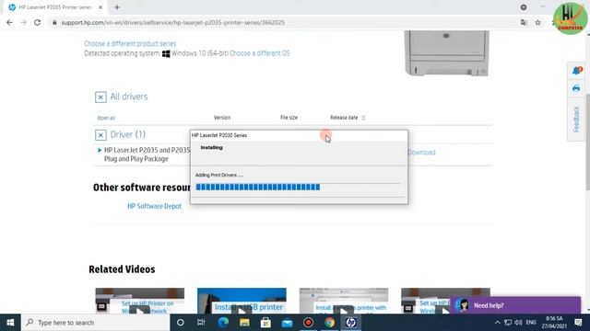Open the Action Center notifications icon
The height and width of the screenshot is (331, 590).
578,323
